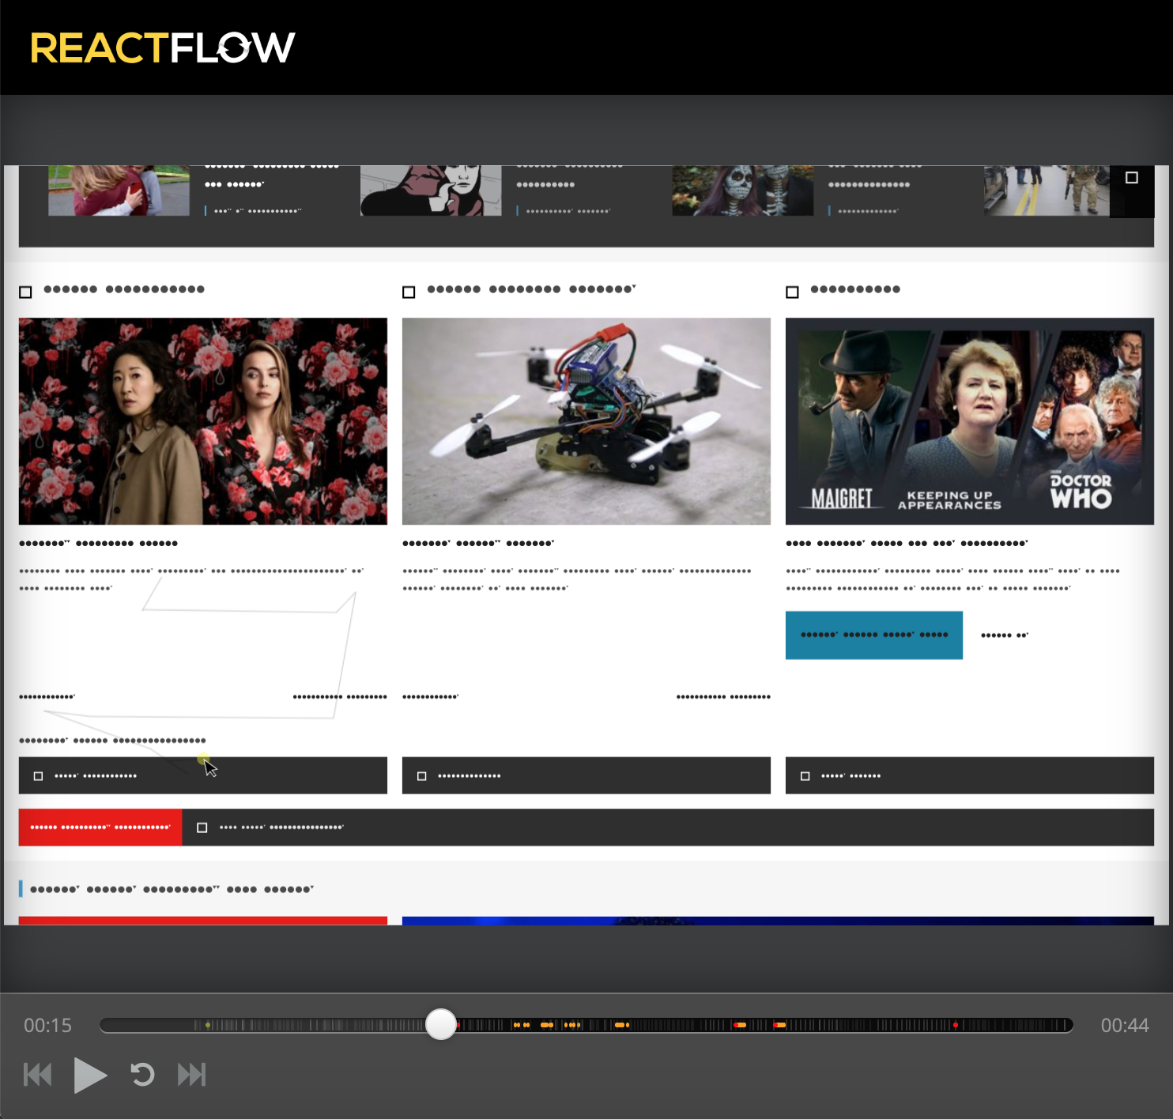The image size is (1173, 1119).
Task: Click the blue button under the Doctor Who card
Action: pos(874,635)
